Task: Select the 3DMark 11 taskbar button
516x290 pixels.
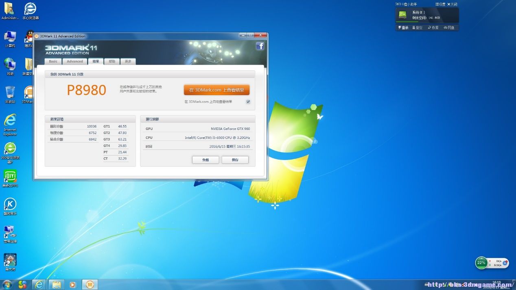Action: [90, 285]
